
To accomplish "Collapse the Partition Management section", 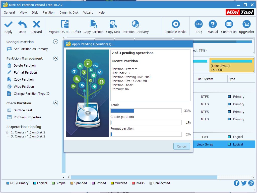I will 55,58.
